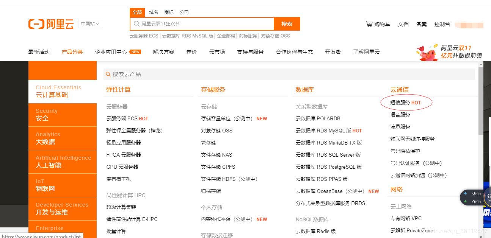Open the 中国站 region selector
Screen dimensions: 491x238
click(90, 23)
